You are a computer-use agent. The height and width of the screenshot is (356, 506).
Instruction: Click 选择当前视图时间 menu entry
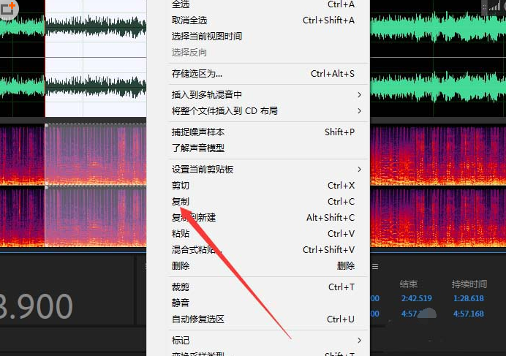[206, 37]
